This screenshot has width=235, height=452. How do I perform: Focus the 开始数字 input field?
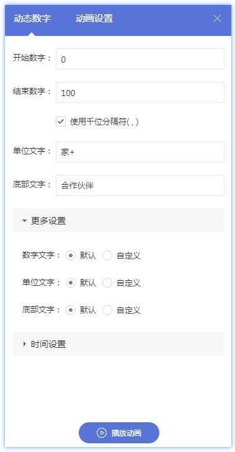pos(140,59)
